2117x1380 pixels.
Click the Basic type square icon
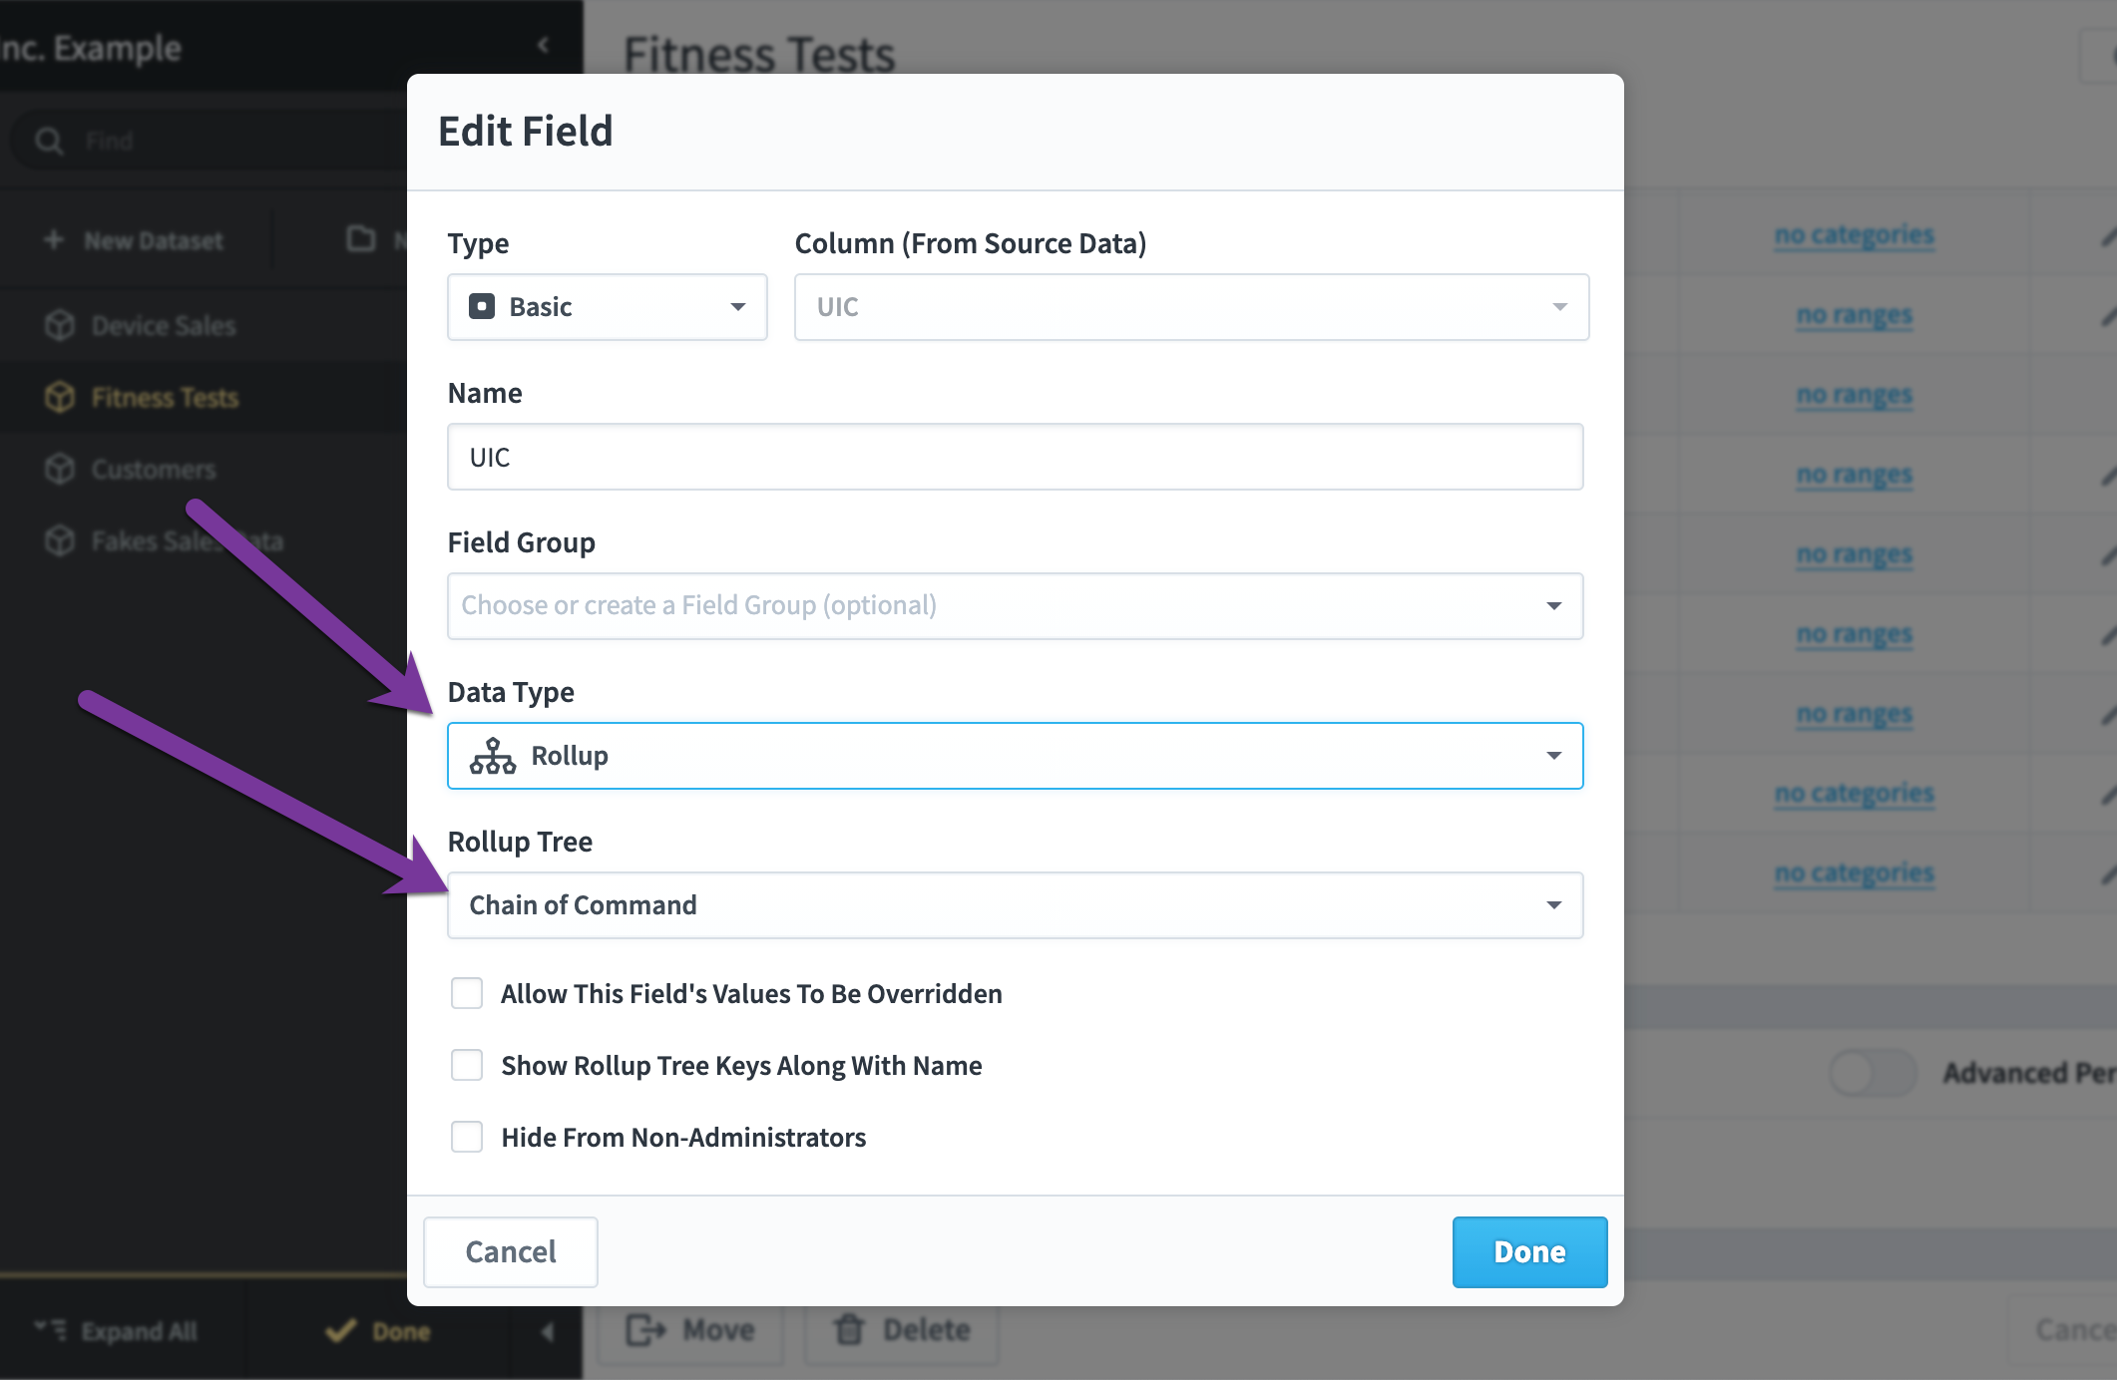tap(482, 306)
